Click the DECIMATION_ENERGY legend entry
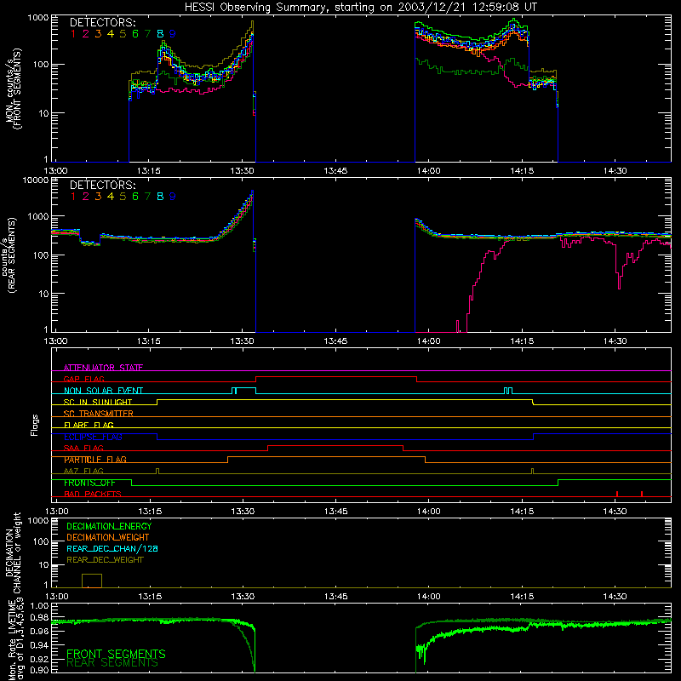Screen dimensions: 681x681 tap(109, 526)
